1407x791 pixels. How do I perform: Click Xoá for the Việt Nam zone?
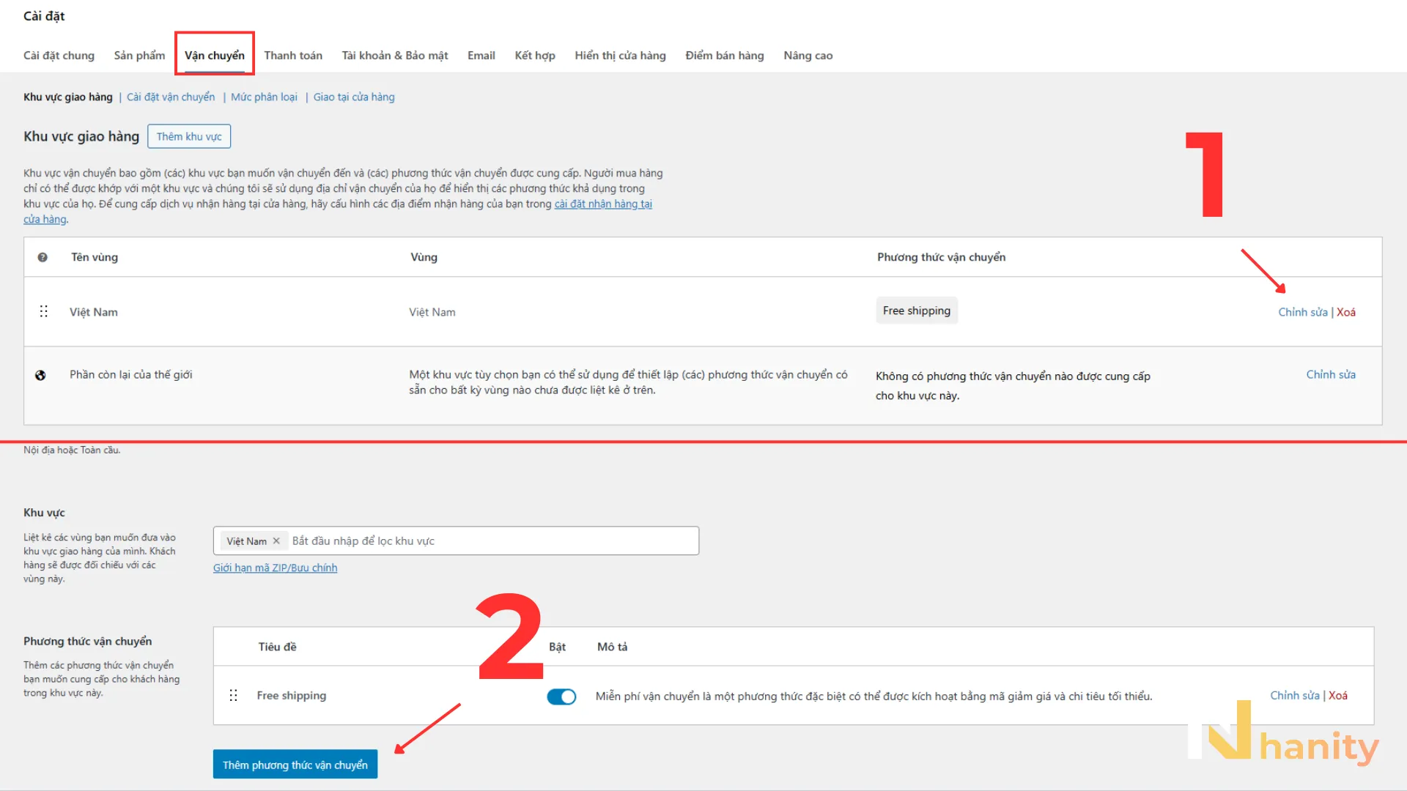pyautogui.click(x=1346, y=312)
